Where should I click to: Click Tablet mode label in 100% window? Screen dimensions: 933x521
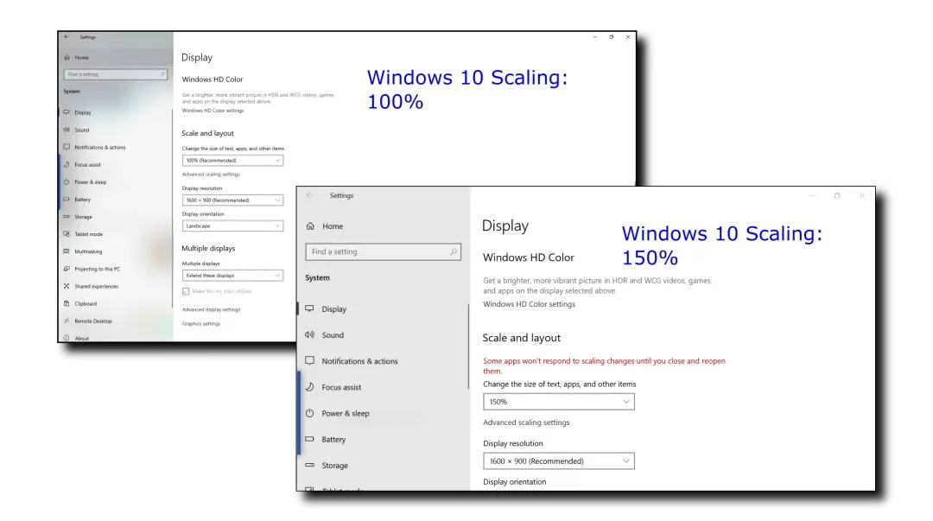click(x=88, y=234)
